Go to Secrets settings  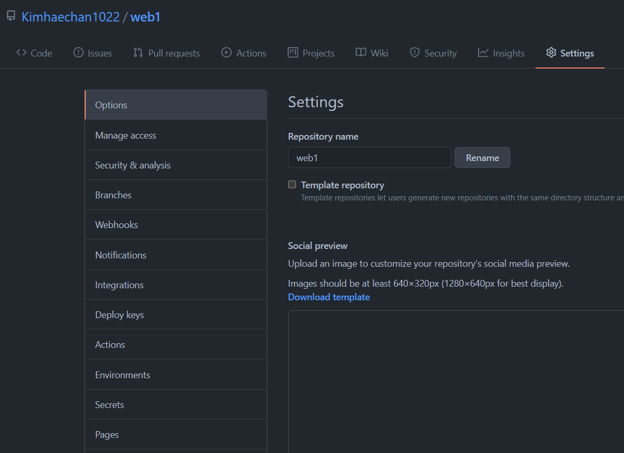[176, 405]
